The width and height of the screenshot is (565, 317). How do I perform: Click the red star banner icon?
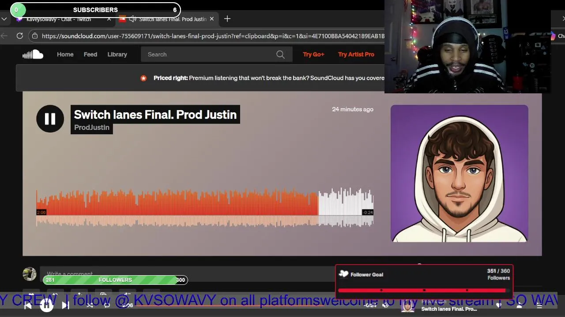pos(143,78)
